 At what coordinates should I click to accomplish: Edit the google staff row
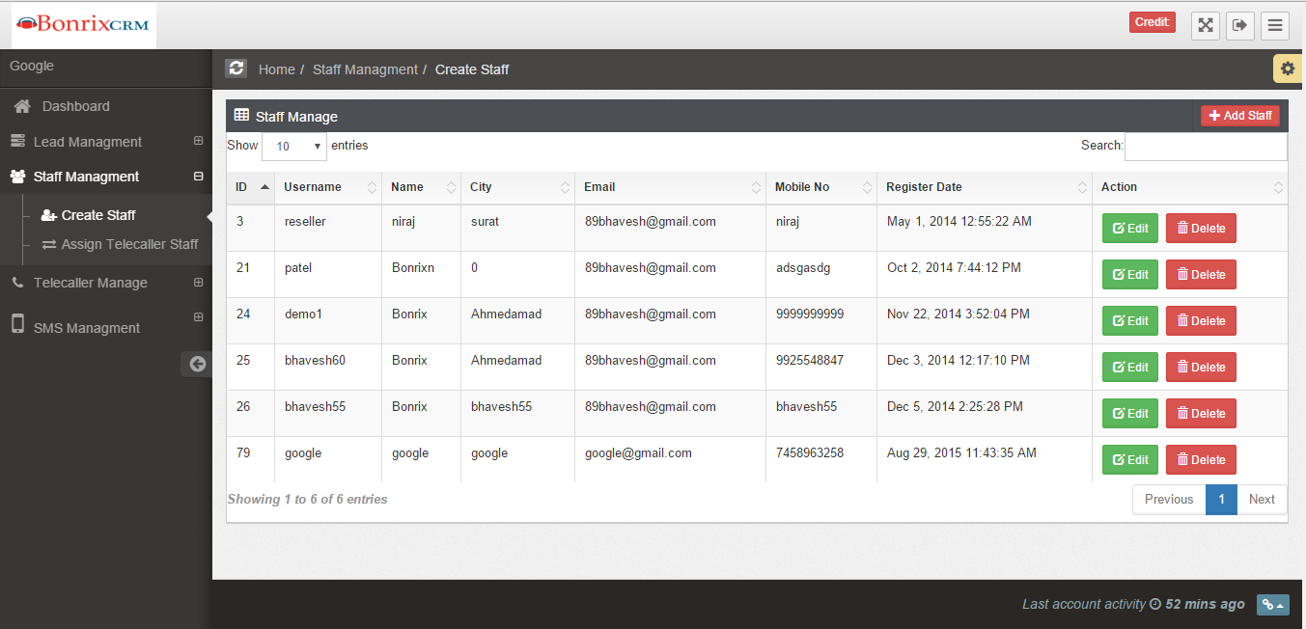pyautogui.click(x=1130, y=460)
